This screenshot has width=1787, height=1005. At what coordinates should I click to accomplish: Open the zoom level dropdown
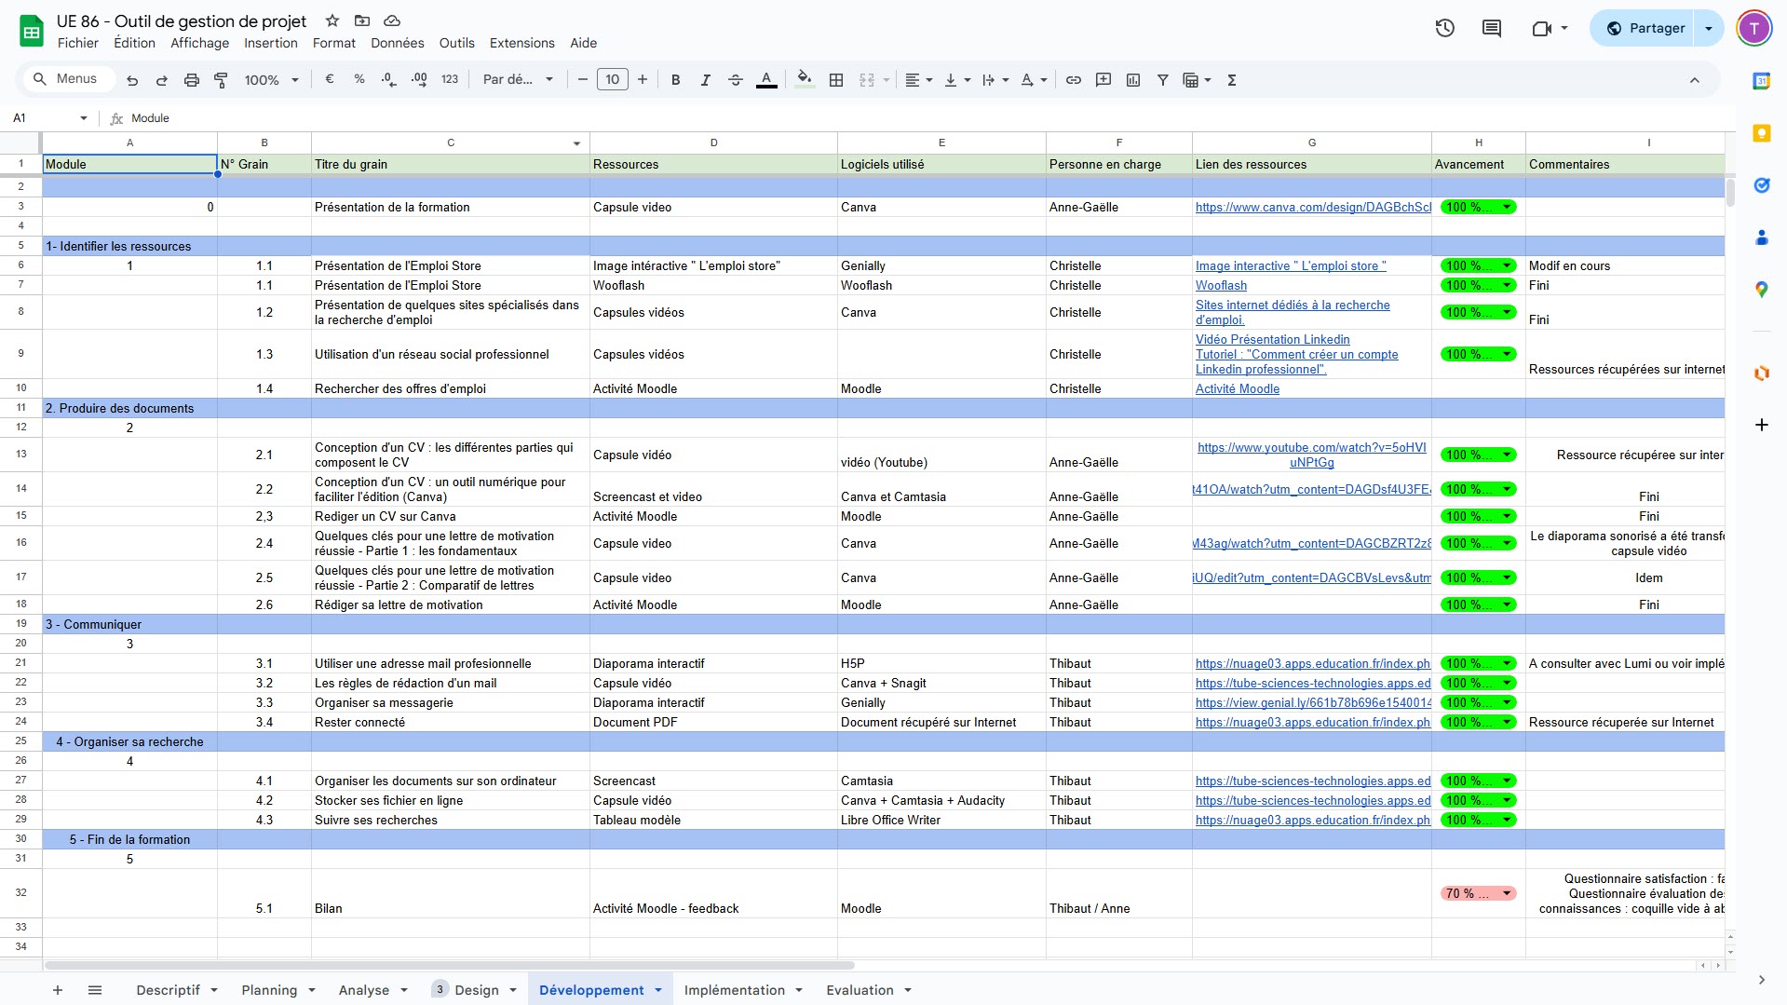(271, 80)
